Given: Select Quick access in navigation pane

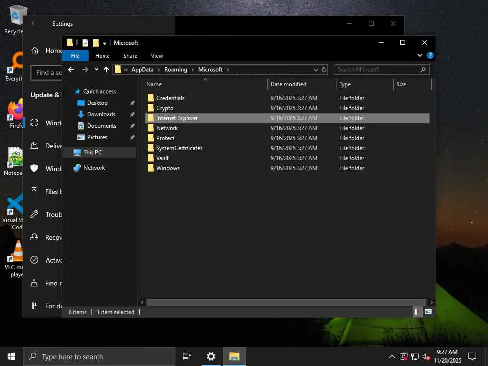Looking at the screenshot, I should pos(99,91).
